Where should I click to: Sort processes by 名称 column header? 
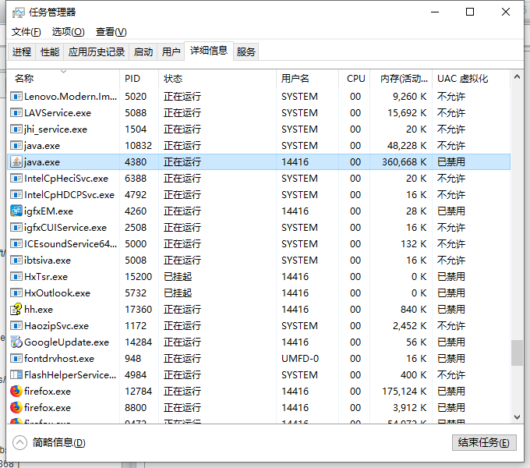click(62, 79)
